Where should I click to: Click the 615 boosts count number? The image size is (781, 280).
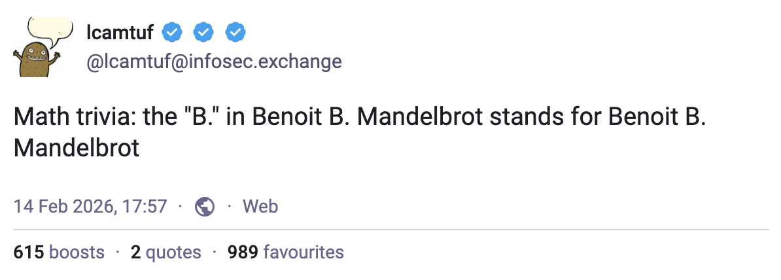(x=29, y=252)
